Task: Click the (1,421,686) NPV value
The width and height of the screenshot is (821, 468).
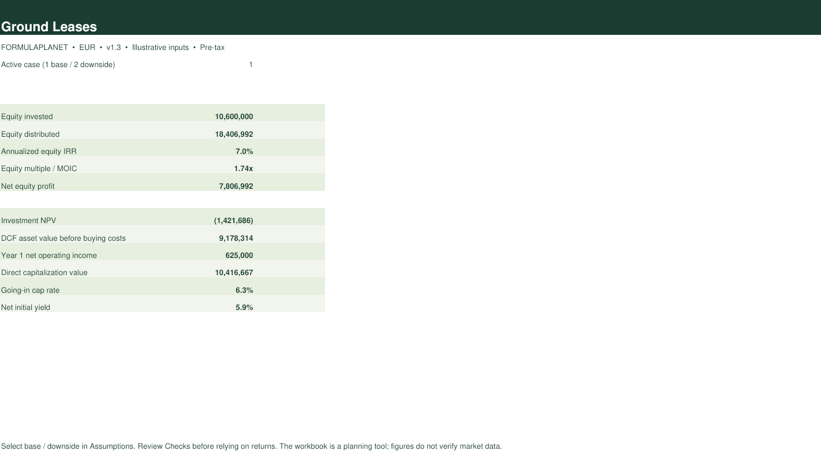Action: click(233, 220)
